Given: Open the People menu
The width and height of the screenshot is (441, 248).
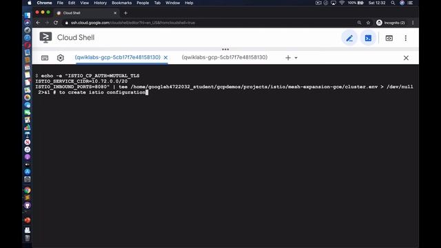Looking at the screenshot, I should (x=143, y=3).
